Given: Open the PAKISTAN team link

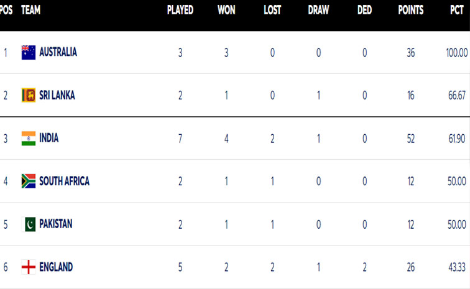Looking at the screenshot, I should tap(56, 224).
